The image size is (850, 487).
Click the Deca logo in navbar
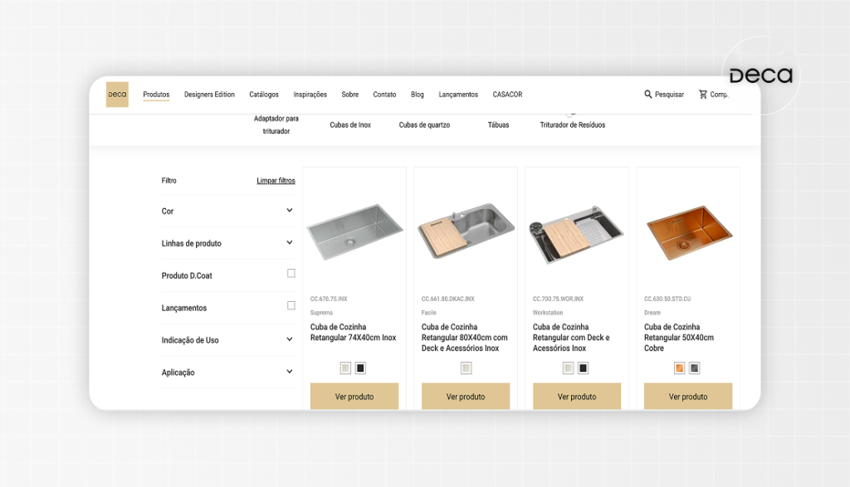pyautogui.click(x=117, y=95)
